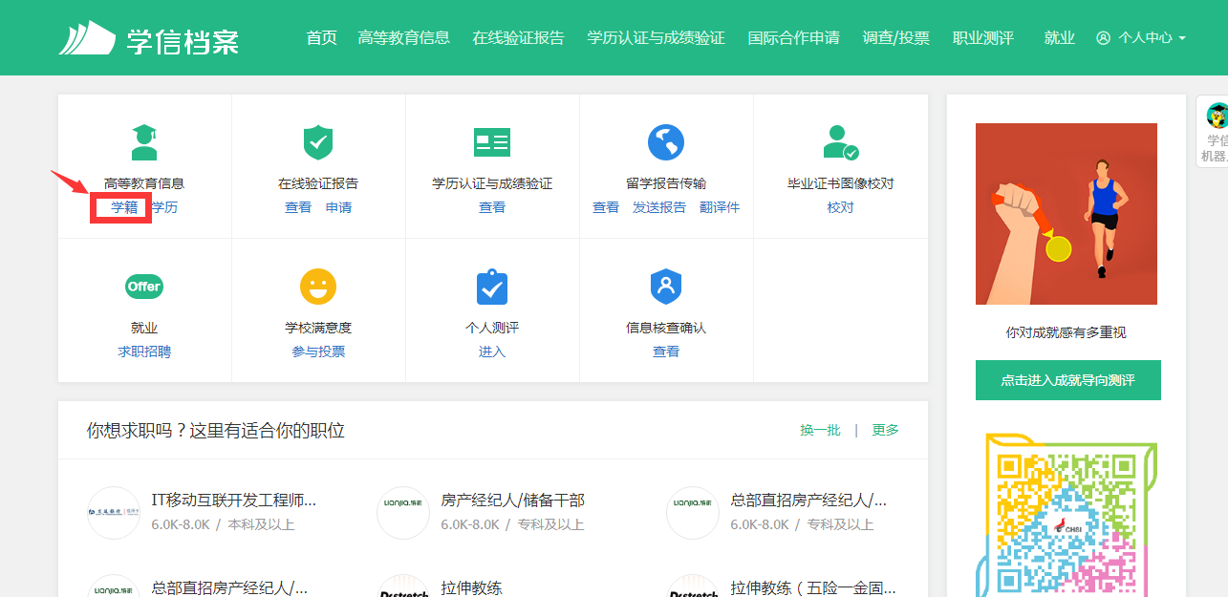Click the highlighted 学籍 link
Screen dimensions: 1228x597
120,206
